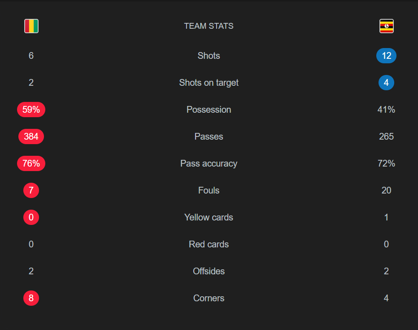Select the Pass accuracy label
418x330 pixels.
tap(209, 163)
